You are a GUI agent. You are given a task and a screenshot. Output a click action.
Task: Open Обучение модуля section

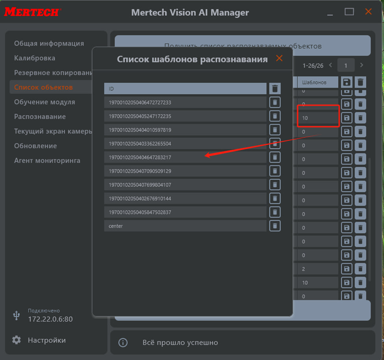point(45,102)
